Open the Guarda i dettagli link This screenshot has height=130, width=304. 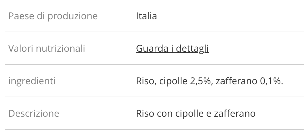pos(172,48)
